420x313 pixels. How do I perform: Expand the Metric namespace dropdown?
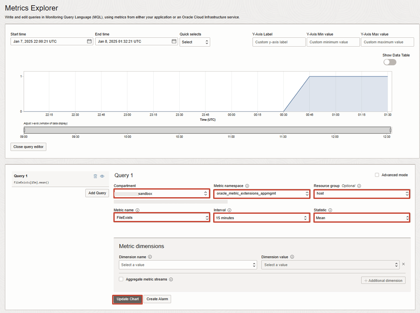[262, 193]
